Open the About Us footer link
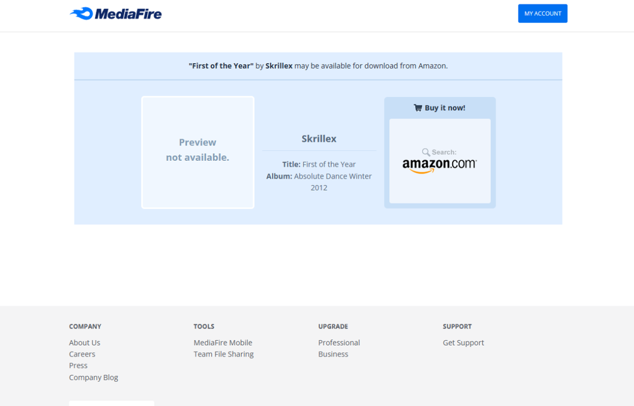This screenshot has width=634, height=406. 84,343
